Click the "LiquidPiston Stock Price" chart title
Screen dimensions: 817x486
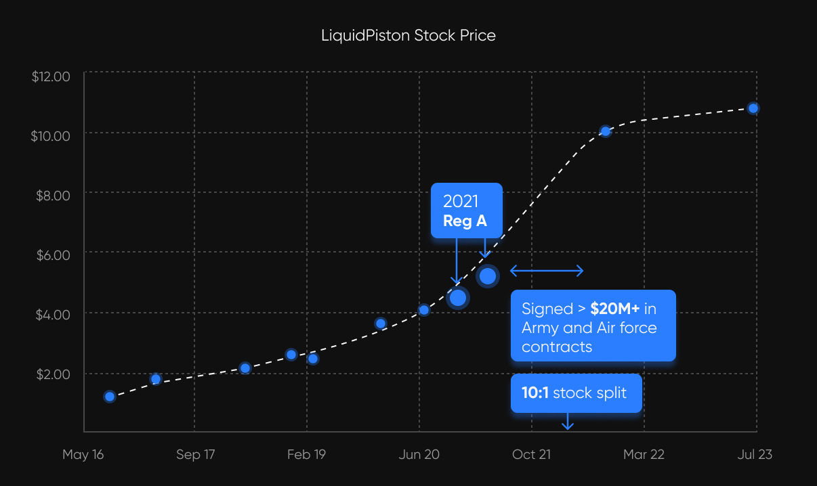[408, 35]
